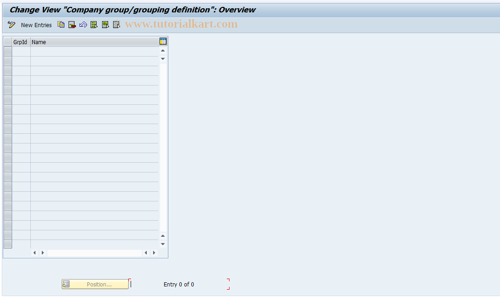500x297 pixels.
Task: Select the second table row selector
Action: [x=8, y=61]
